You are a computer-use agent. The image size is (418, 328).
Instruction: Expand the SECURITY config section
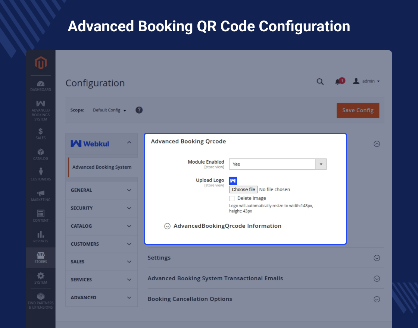coord(102,208)
